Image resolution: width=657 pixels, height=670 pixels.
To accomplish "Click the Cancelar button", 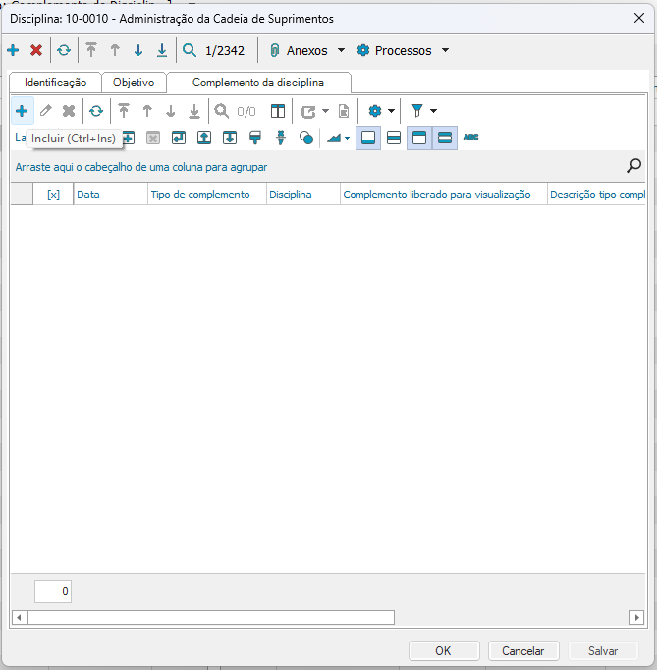I will click(x=523, y=650).
